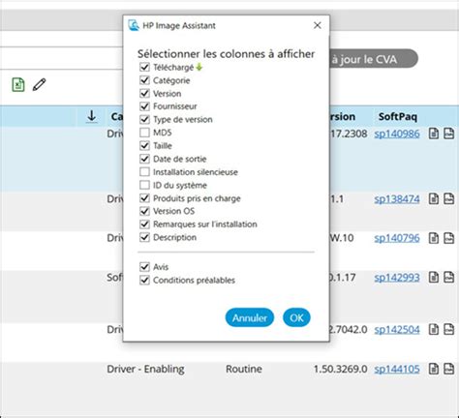
Task: Open CVA file icon for sp140796
Action: click(x=449, y=238)
